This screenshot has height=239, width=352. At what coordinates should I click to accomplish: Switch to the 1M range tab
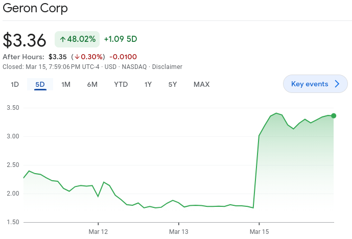click(x=66, y=84)
